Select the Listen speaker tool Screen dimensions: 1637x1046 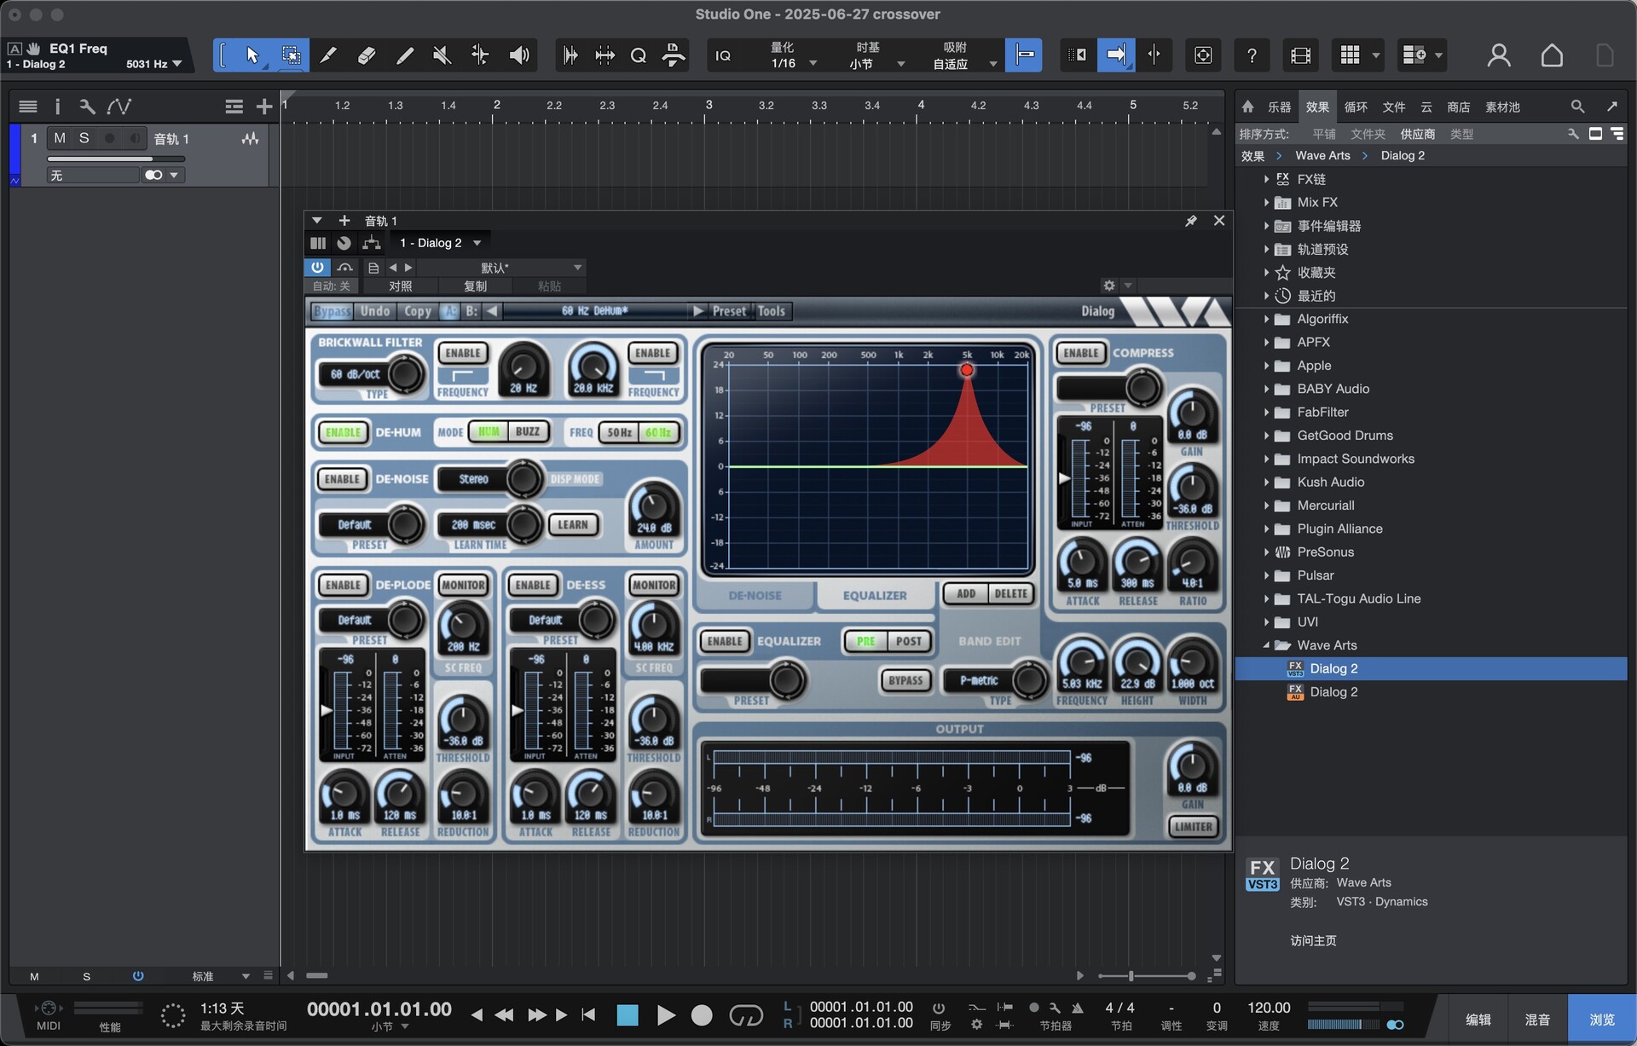(x=518, y=55)
